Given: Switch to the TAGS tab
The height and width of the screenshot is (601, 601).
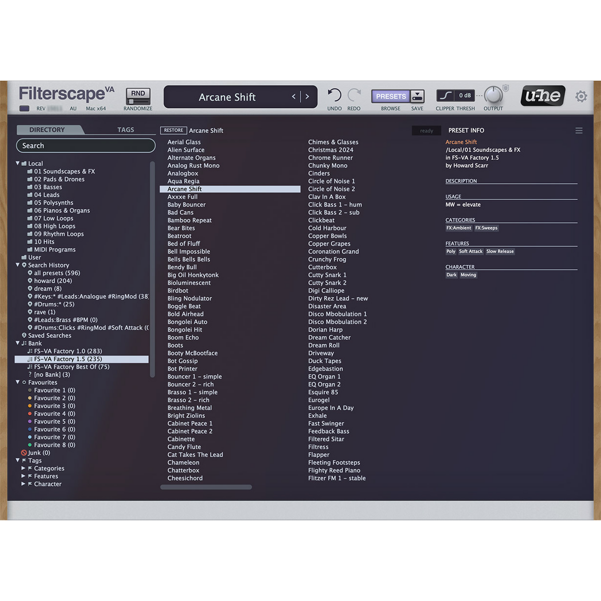Looking at the screenshot, I should click(x=125, y=130).
